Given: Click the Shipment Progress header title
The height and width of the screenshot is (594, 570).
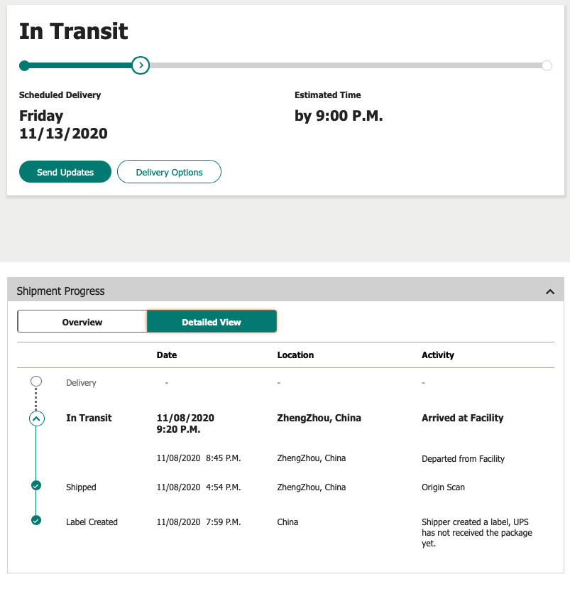Looking at the screenshot, I should [61, 291].
